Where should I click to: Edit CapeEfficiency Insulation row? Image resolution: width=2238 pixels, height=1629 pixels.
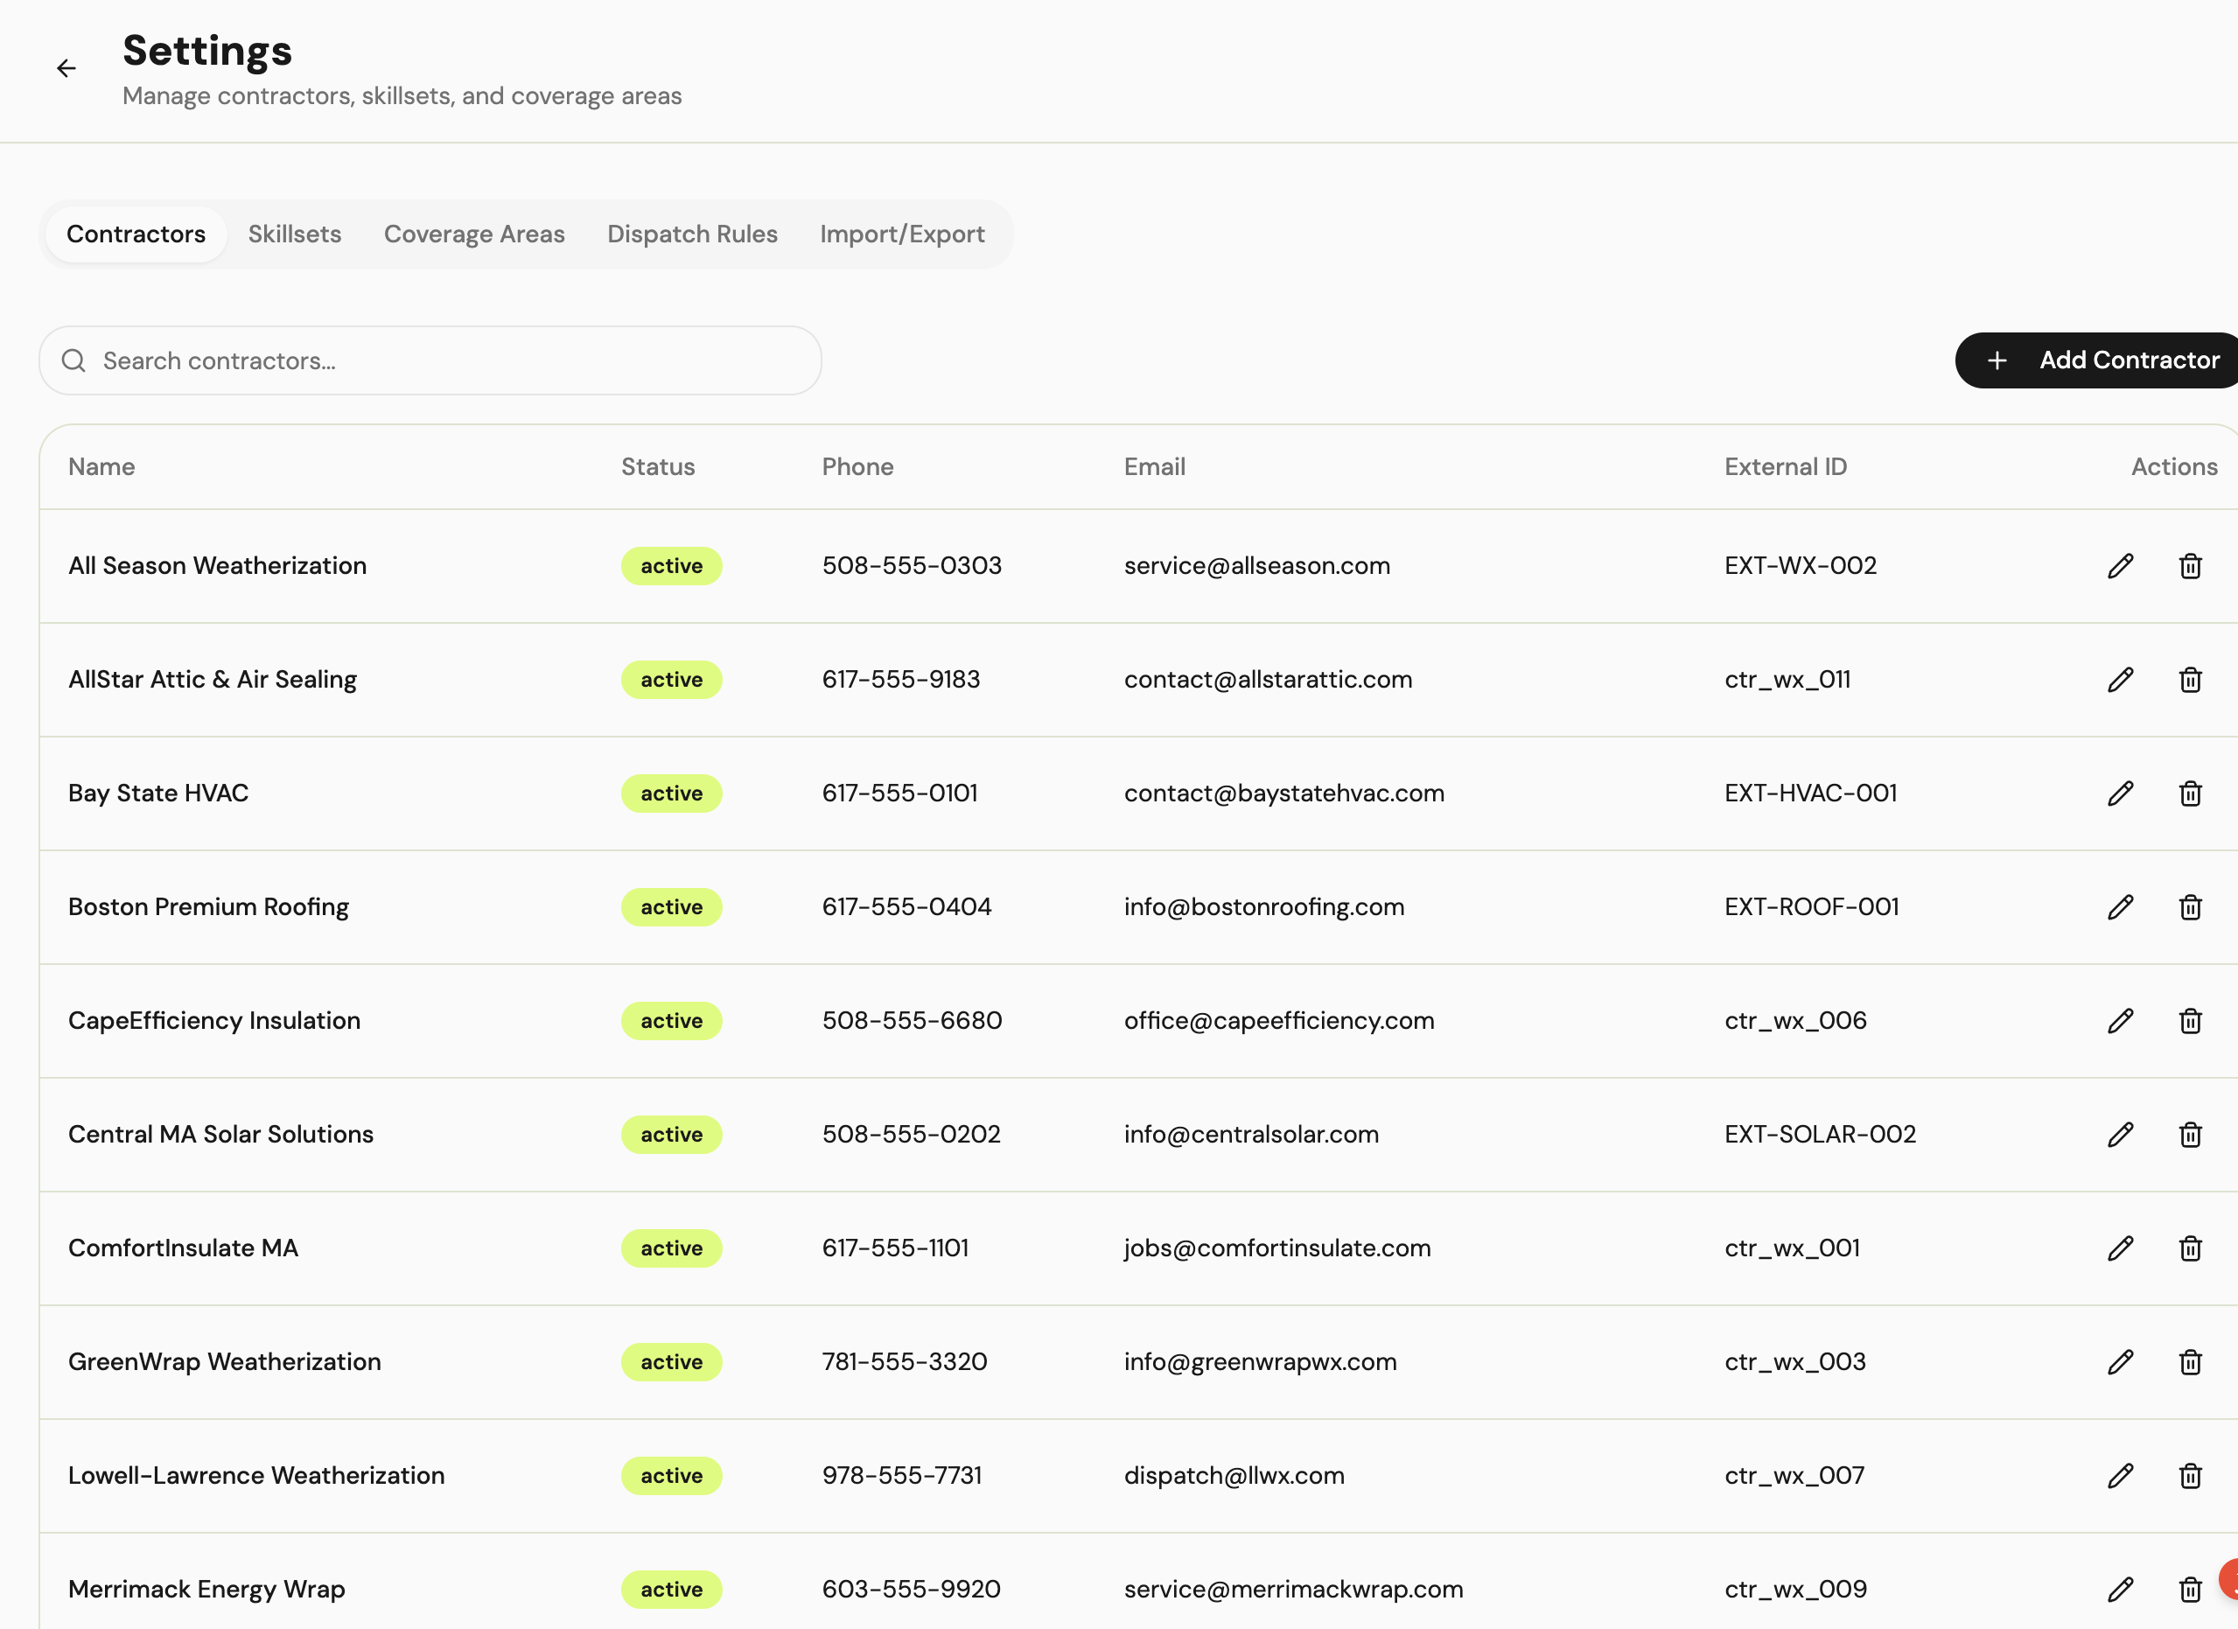[2120, 1020]
